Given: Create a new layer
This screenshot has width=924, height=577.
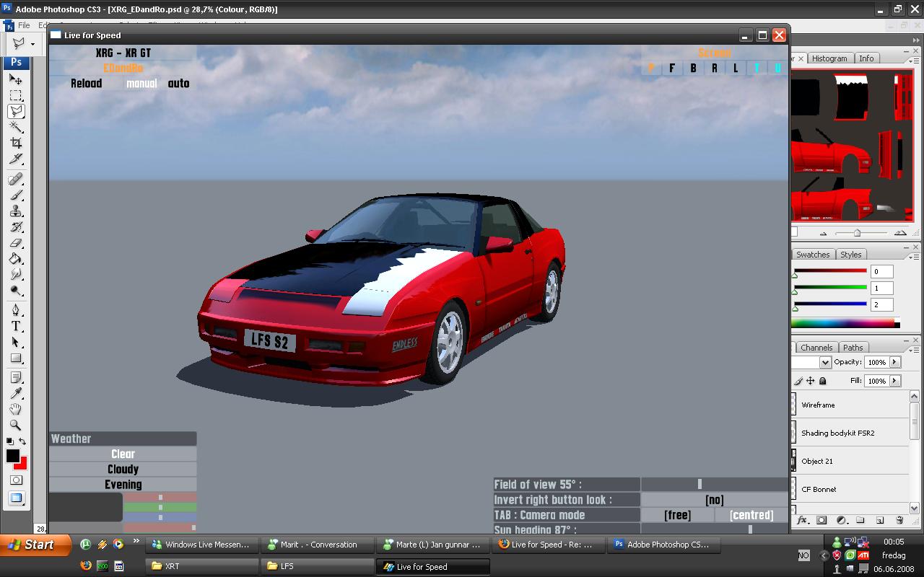Looking at the screenshot, I should point(880,520).
